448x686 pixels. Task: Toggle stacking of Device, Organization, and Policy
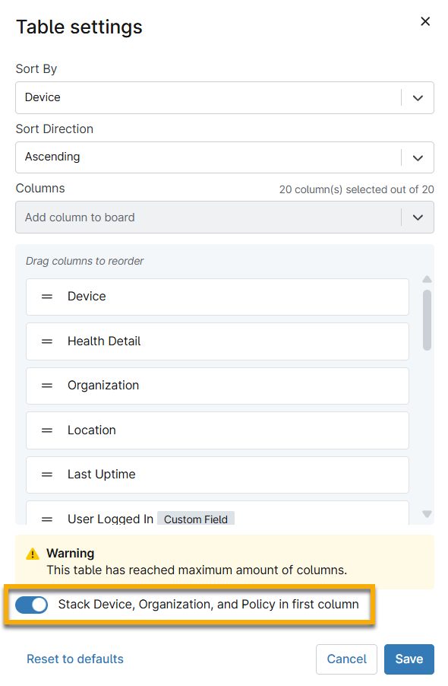31,605
